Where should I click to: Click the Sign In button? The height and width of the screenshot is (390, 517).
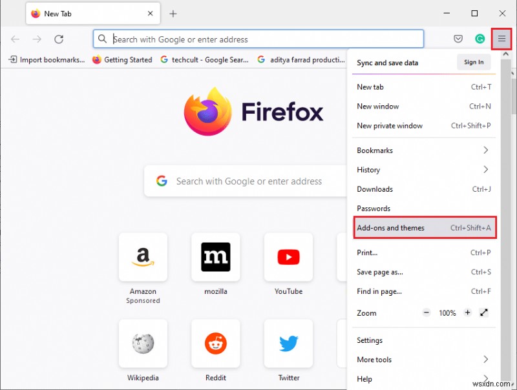point(474,62)
